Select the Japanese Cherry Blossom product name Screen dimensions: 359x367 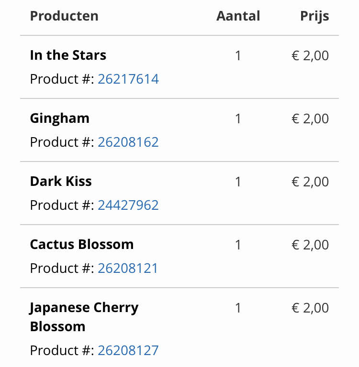click(x=84, y=317)
